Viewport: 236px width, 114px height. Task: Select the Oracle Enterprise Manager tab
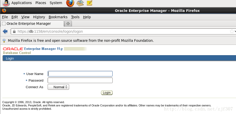pos(32,24)
